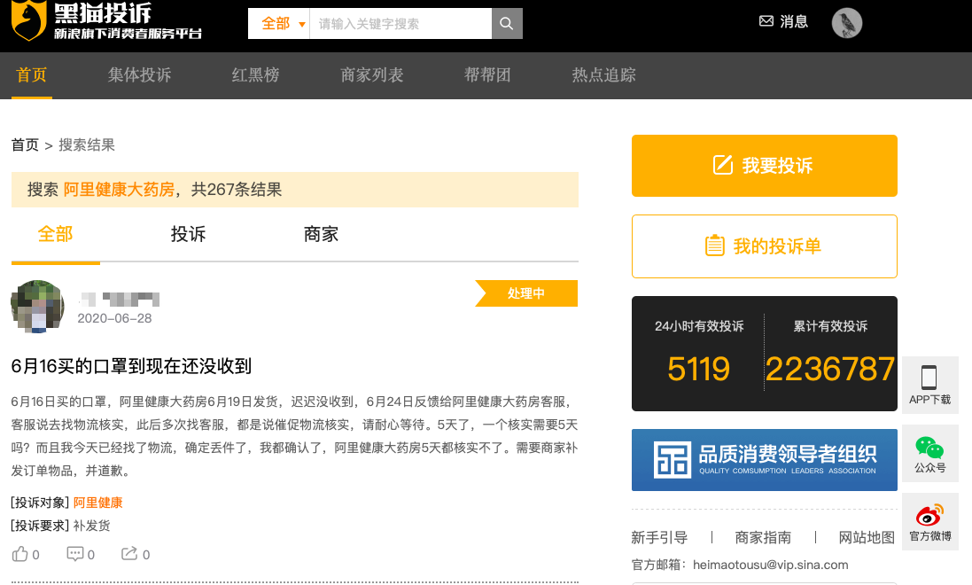Focus the keyword search input field
The height and width of the screenshot is (585, 972).
(400, 24)
